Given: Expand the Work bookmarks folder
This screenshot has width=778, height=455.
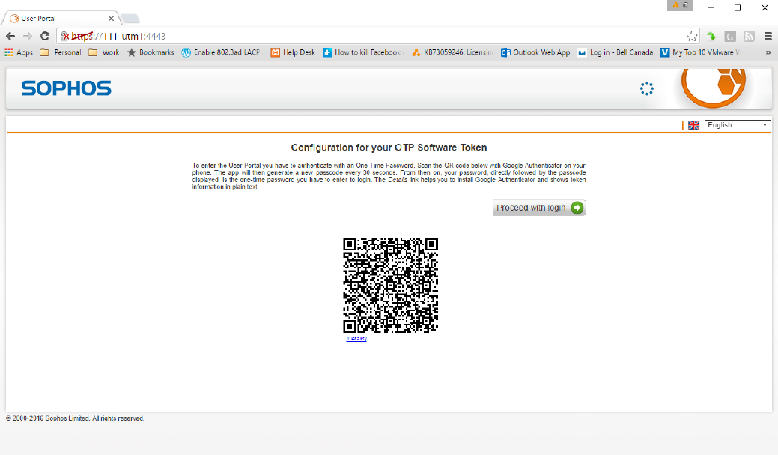Looking at the screenshot, I should (103, 52).
